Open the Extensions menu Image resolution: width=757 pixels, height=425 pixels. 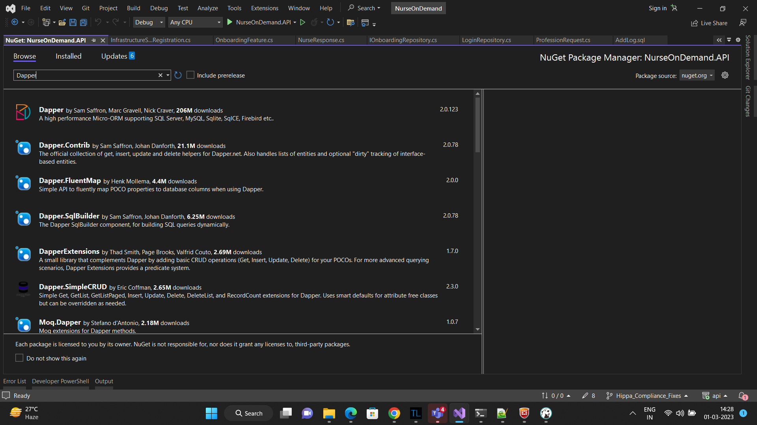264,8
